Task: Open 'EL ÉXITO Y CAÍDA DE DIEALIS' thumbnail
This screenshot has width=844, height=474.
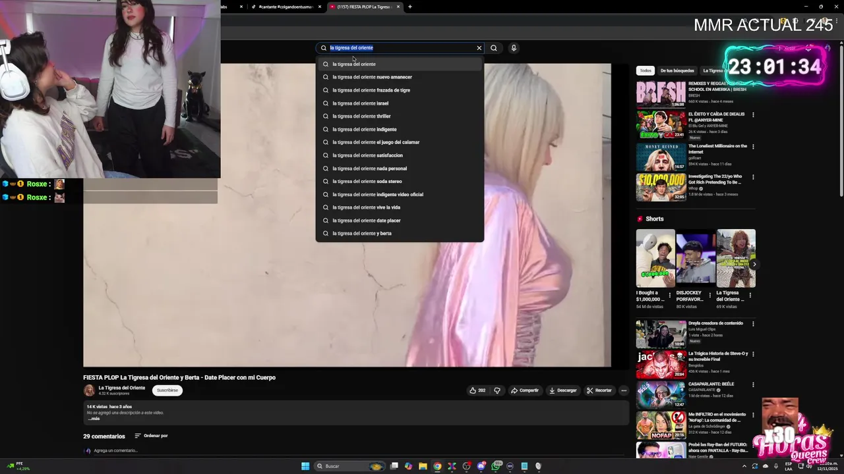Action: point(661,124)
